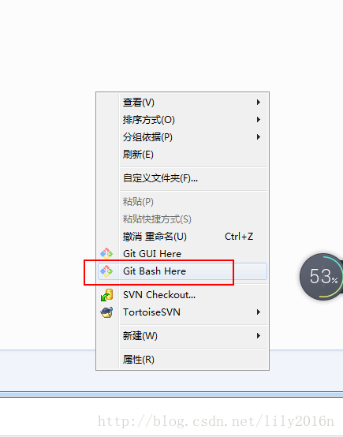343x437 pixels.
Task: Select 自定义文件夹(F)... entry
Action: [x=182, y=178]
